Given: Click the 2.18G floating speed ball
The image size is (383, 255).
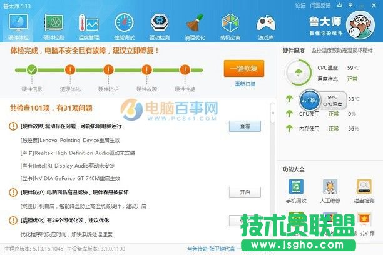Looking at the screenshot, I should (x=310, y=100).
